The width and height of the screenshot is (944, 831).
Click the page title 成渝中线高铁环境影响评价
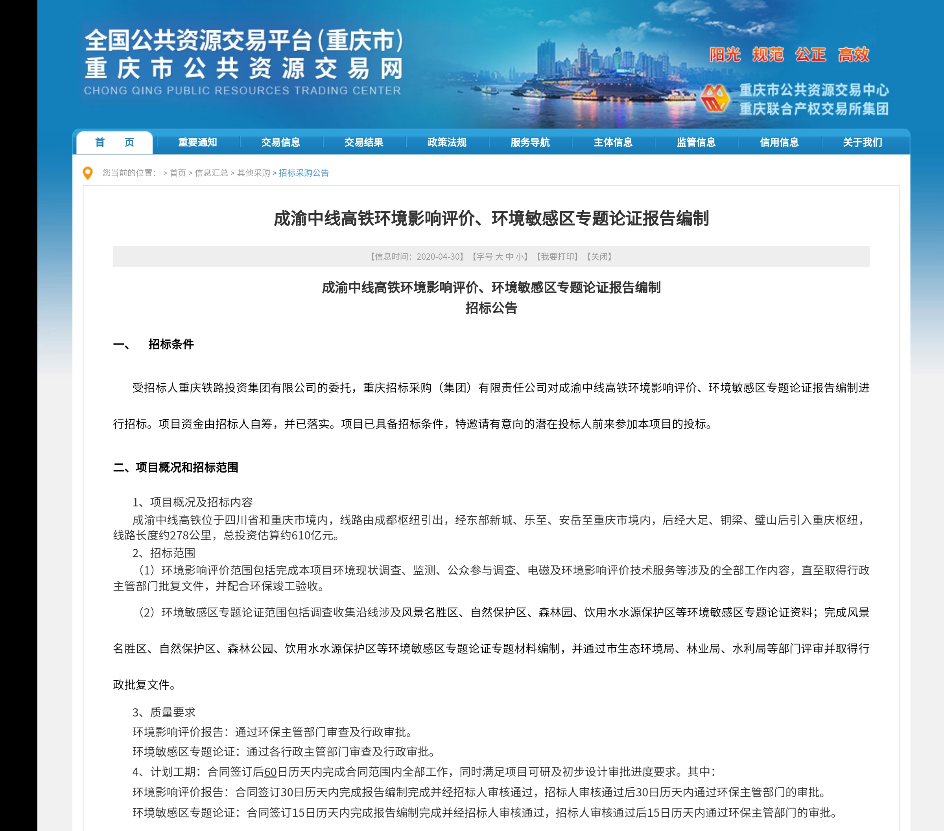[491, 218]
